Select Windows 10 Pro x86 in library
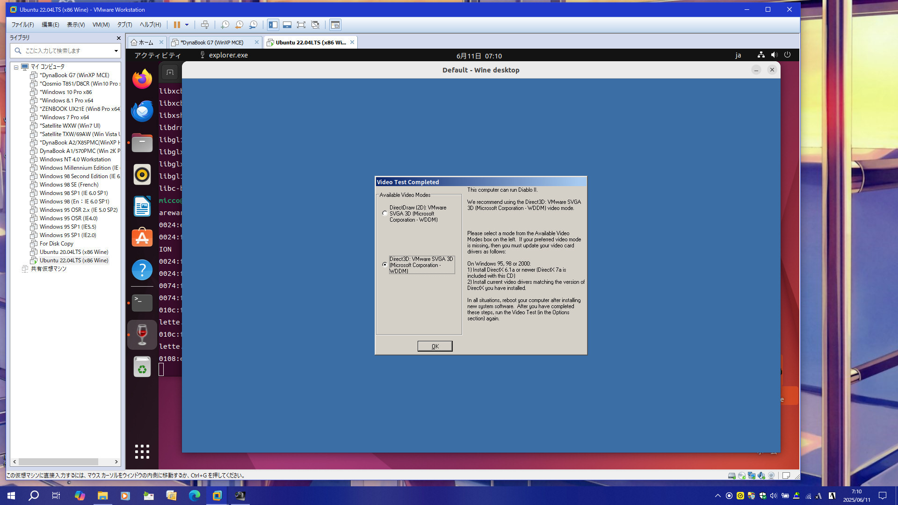The width and height of the screenshot is (898, 505). coord(65,92)
